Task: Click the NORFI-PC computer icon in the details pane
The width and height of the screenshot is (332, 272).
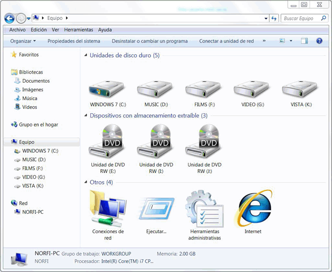Action: click(x=19, y=259)
